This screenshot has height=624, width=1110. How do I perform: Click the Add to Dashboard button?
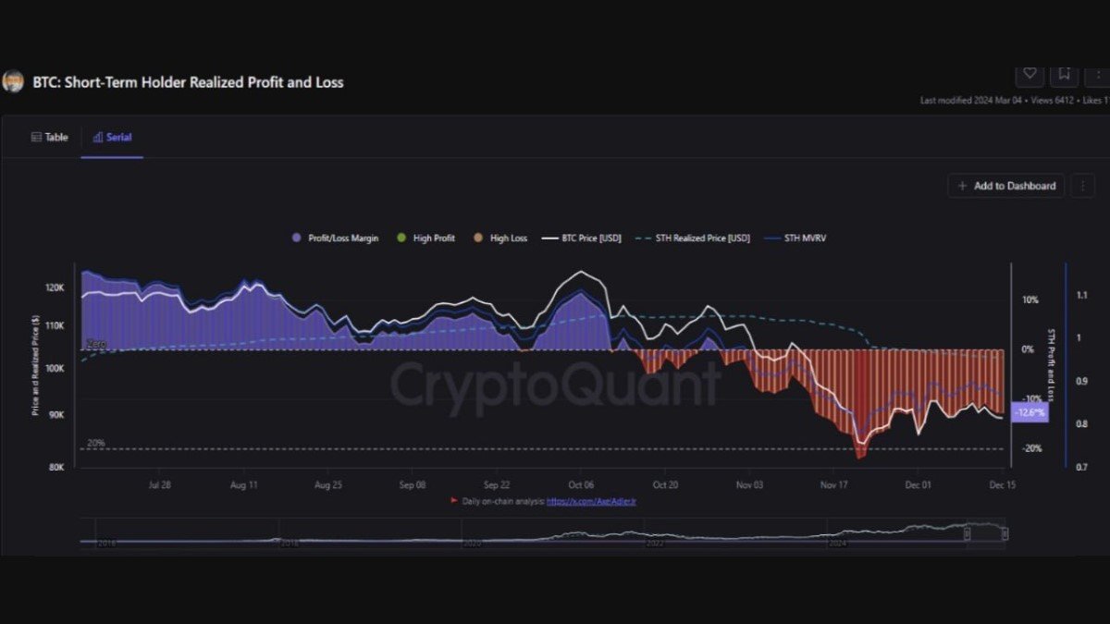coord(1005,186)
